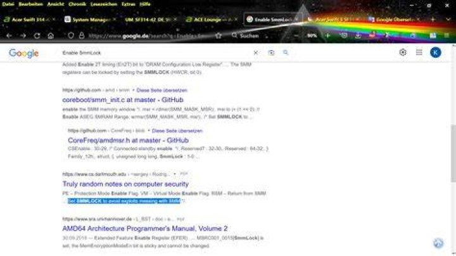Image resolution: width=456 pixels, height=256 pixels.
Task: Open coreboot/smm_init.c at master result
Action: (123, 99)
